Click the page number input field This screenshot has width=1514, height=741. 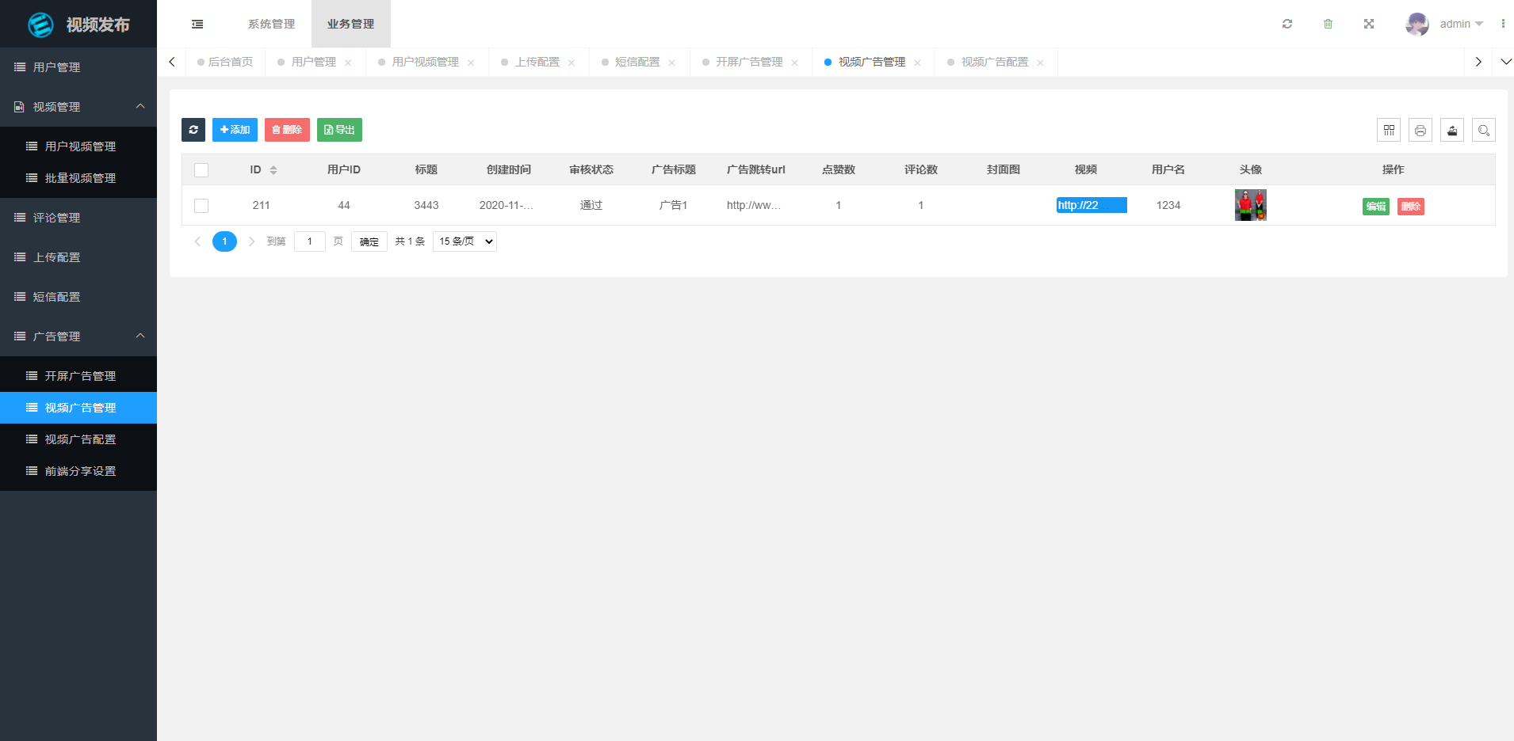click(309, 241)
